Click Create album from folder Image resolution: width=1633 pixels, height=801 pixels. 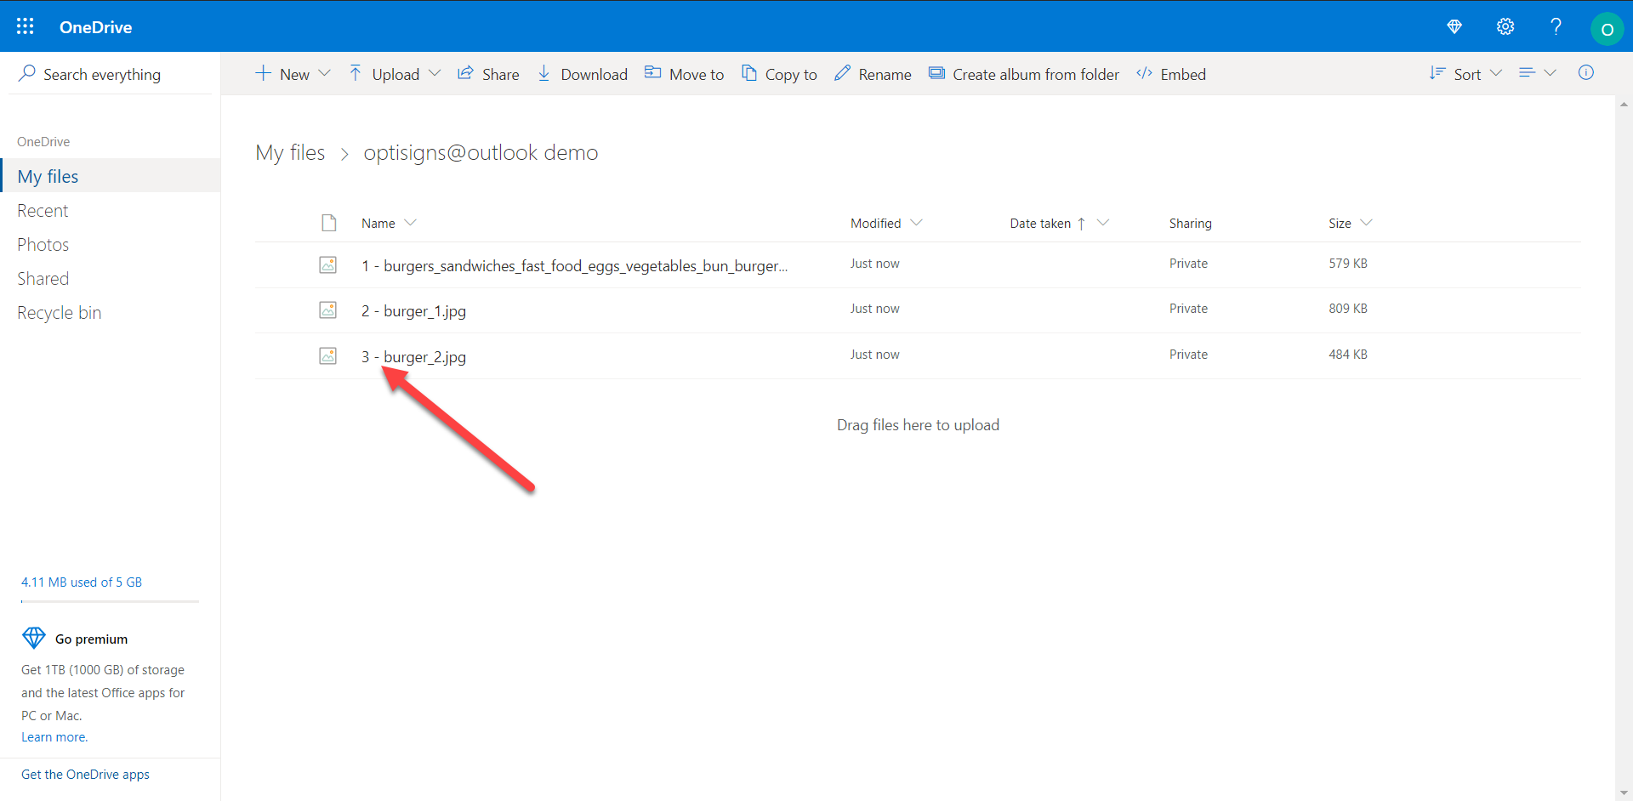pyautogui.click(x=1024, y=74)
